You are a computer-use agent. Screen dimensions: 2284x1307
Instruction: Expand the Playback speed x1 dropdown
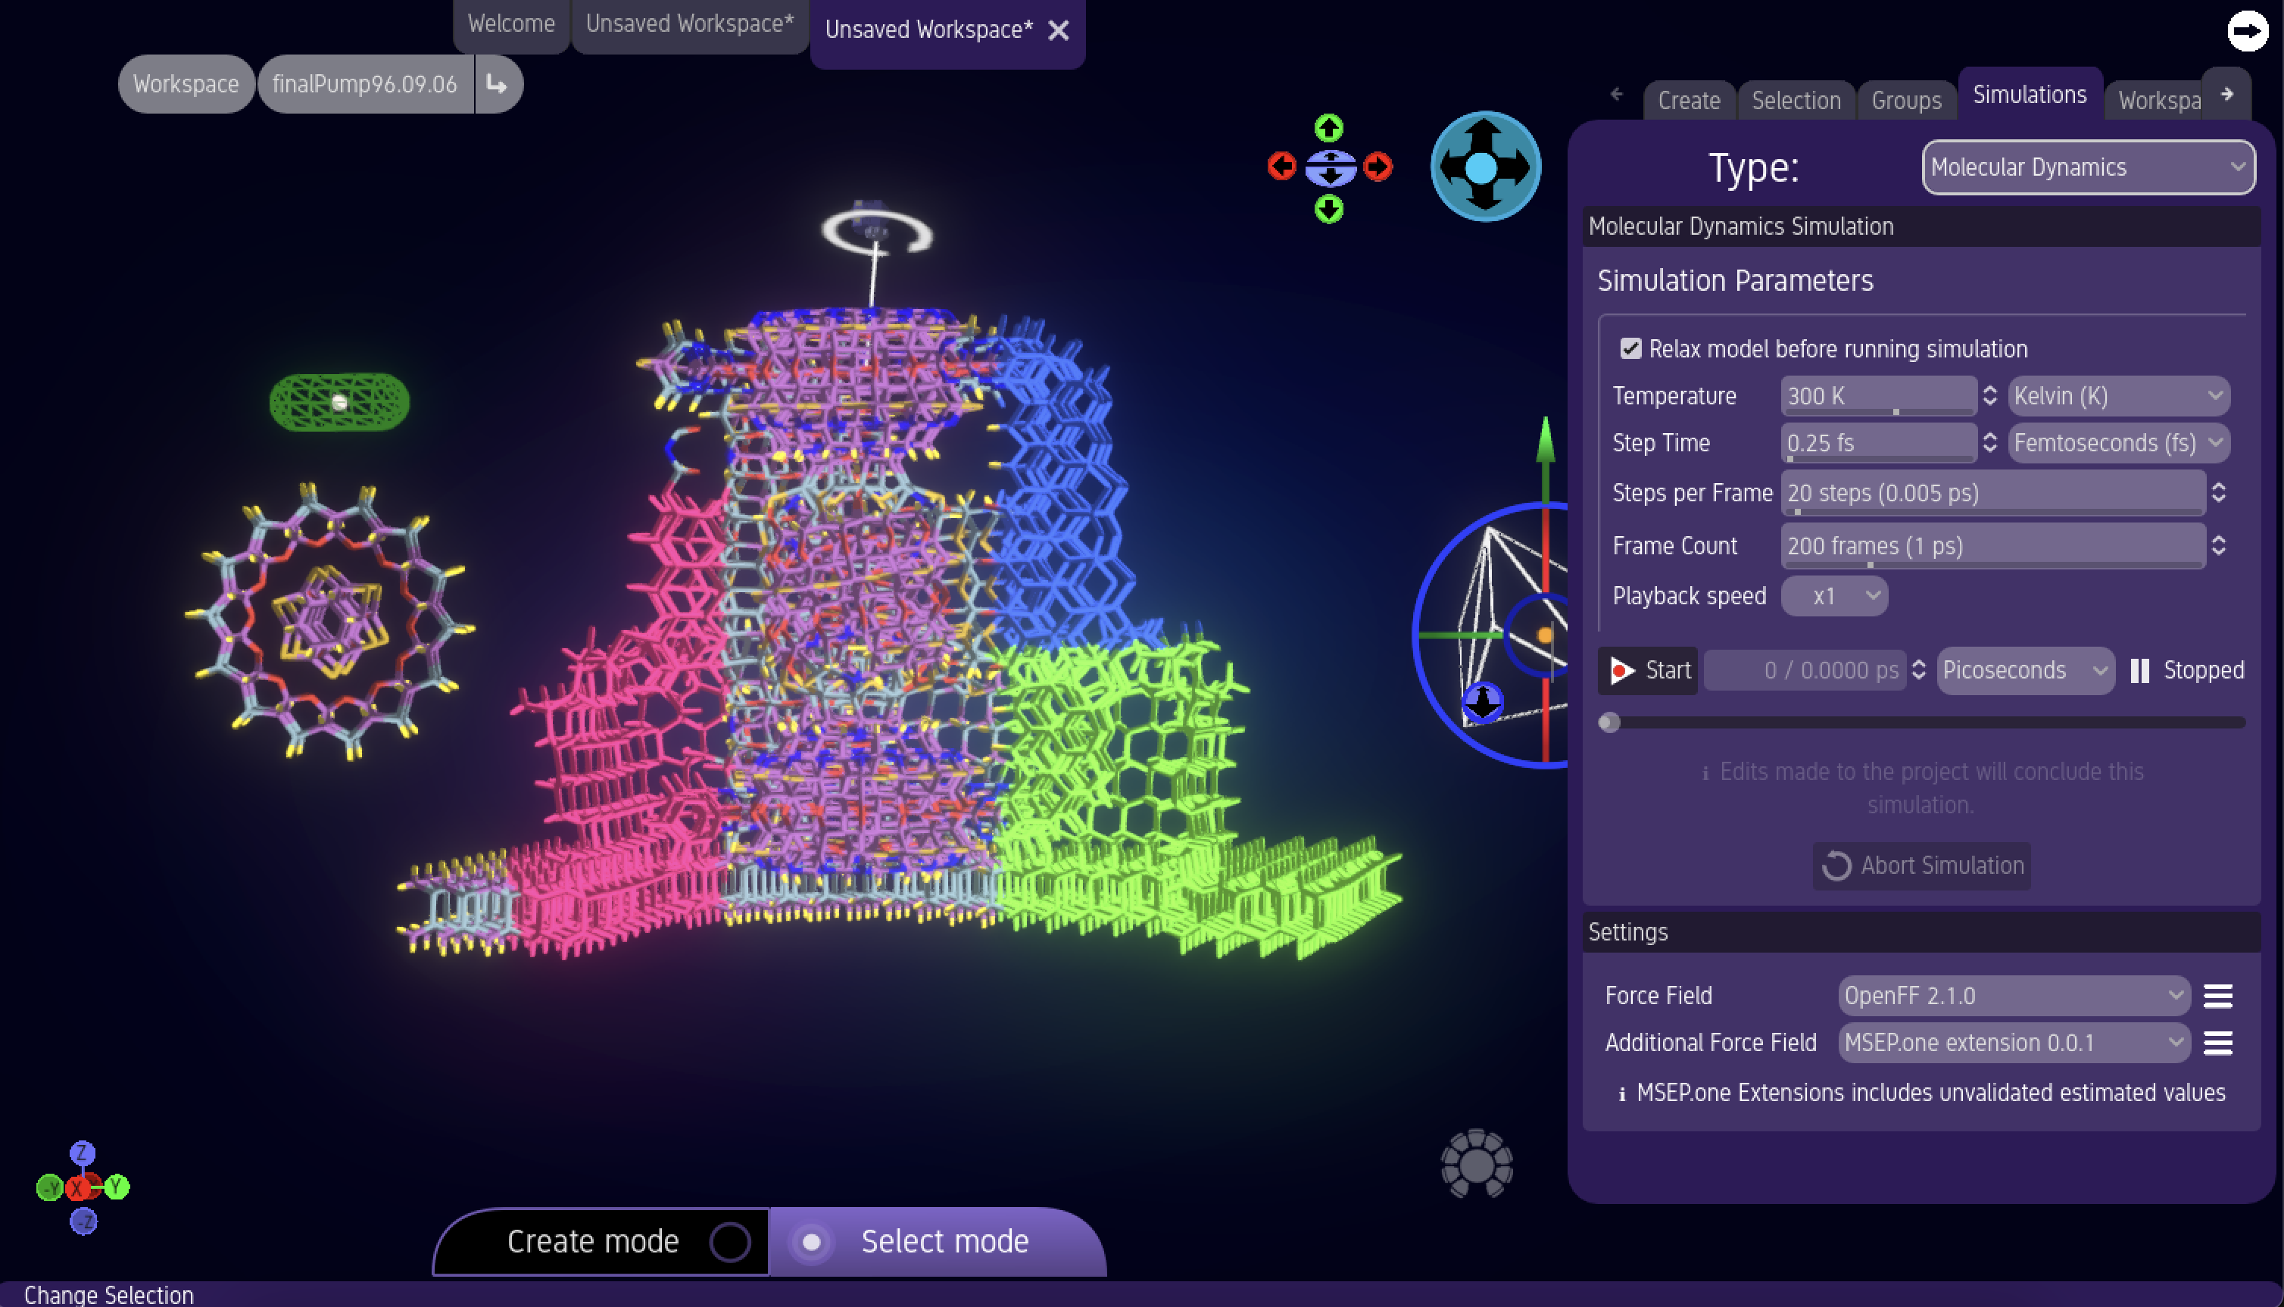click(x=1834, y=596)
